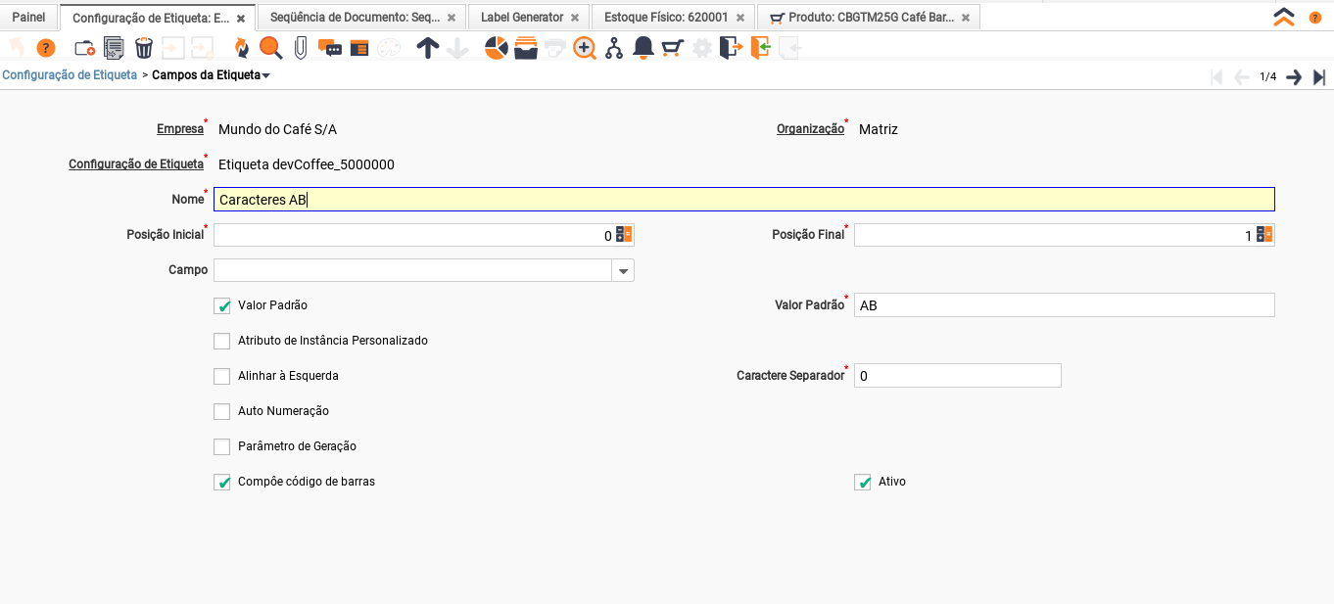This screenshot has width=1334, height=604.
Task: Switch to the Seqüência de Documento tab
Action: coord(355,18)
